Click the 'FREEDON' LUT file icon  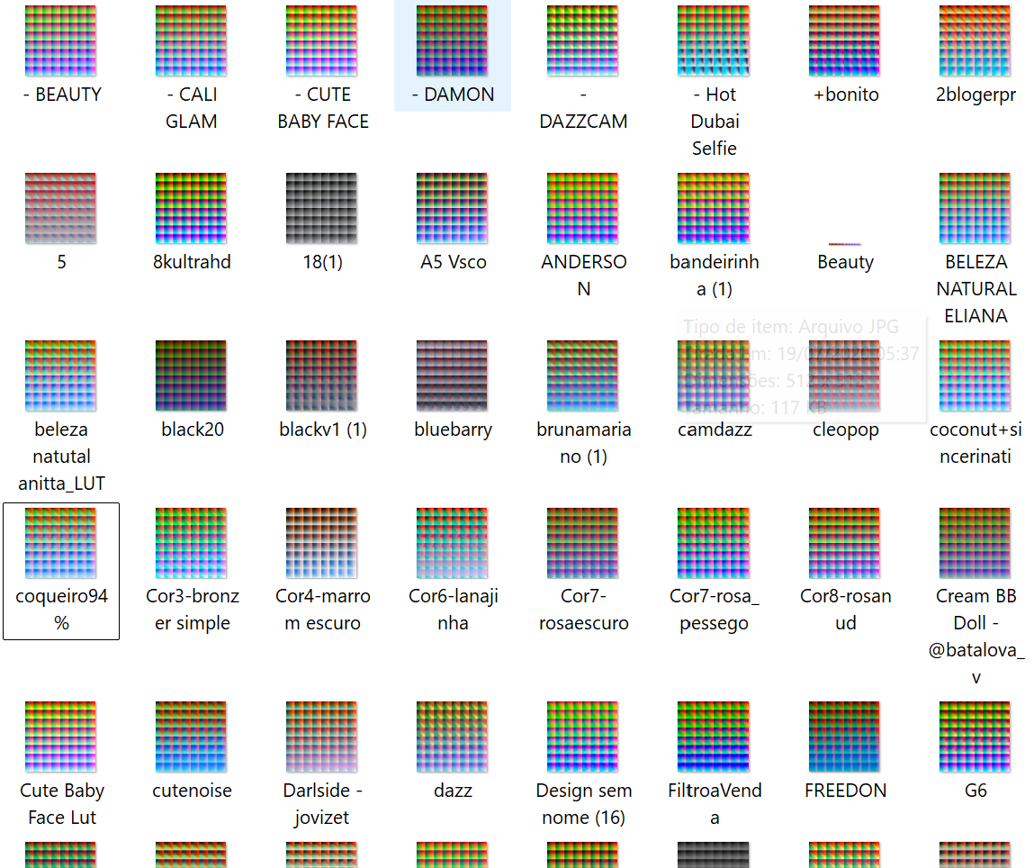[x=844, y=737]
